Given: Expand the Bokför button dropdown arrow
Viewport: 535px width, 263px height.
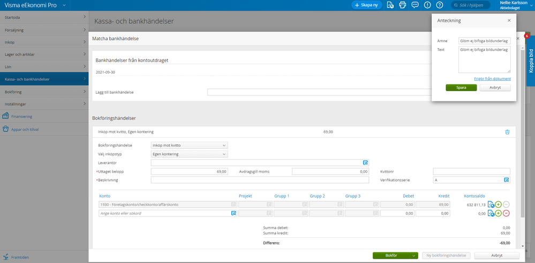Looking at the screenshot, I should coord(414,256).
